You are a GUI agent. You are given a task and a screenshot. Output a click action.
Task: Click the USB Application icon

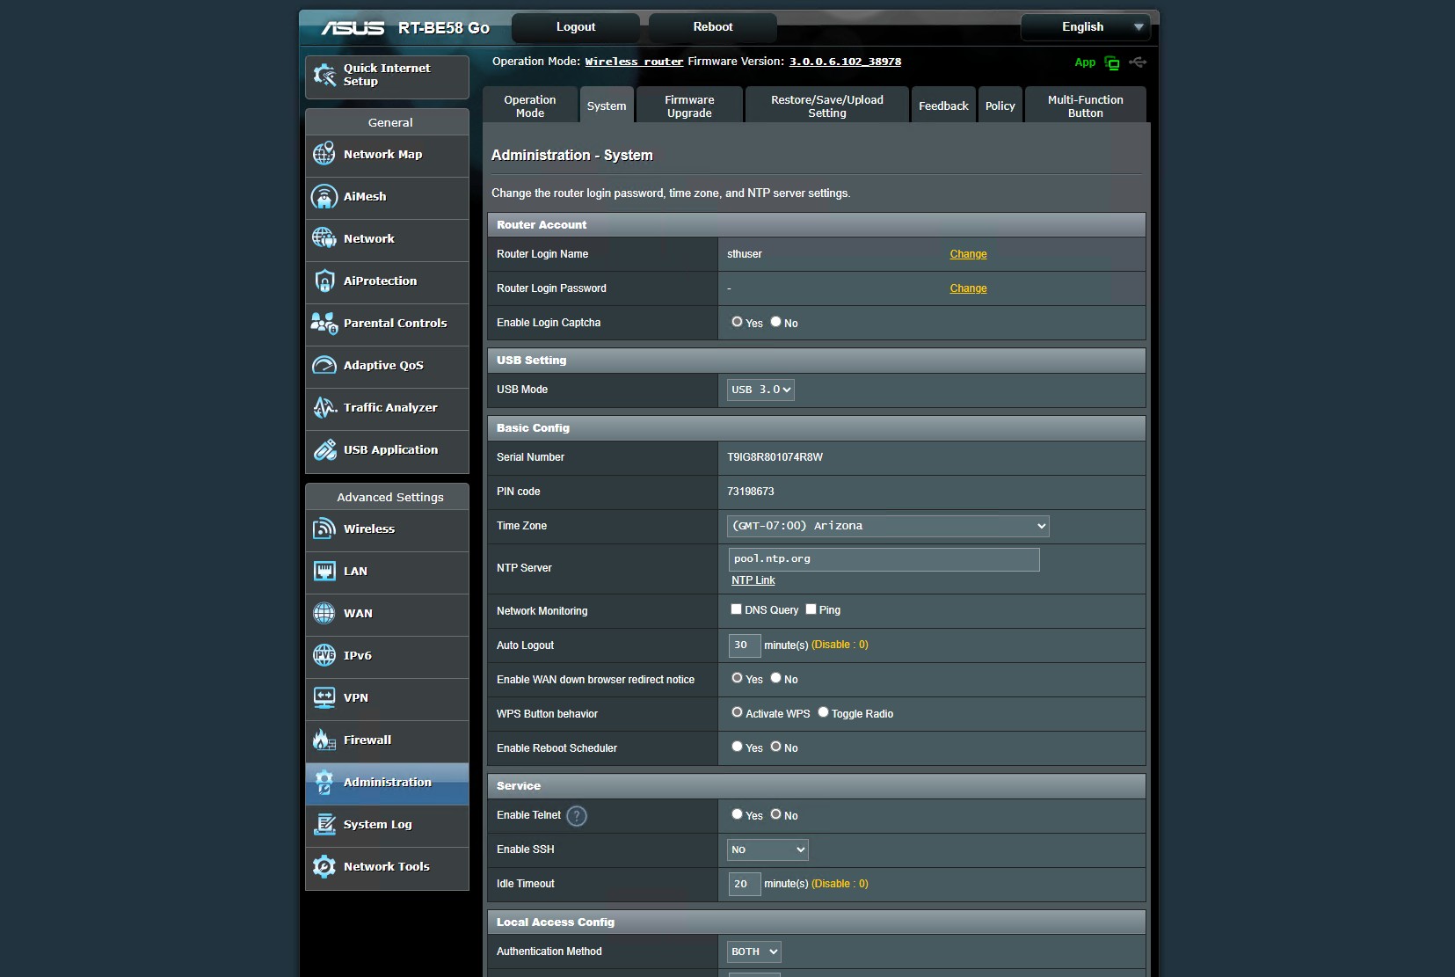[324, 450]
